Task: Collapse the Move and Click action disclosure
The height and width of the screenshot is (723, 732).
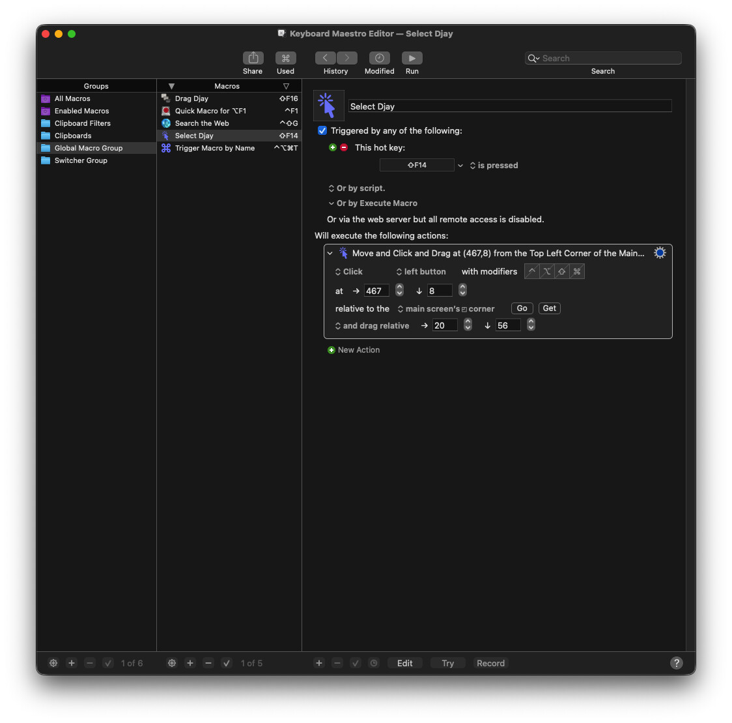Action: pyautogui.click(x=330, y=254)
